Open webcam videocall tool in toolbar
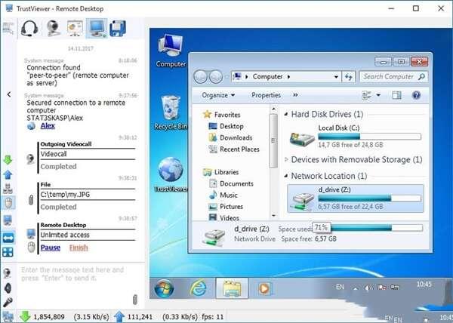The height and width of the screenshot is (323, 453). pyautogui.click(x=54, y=28)
